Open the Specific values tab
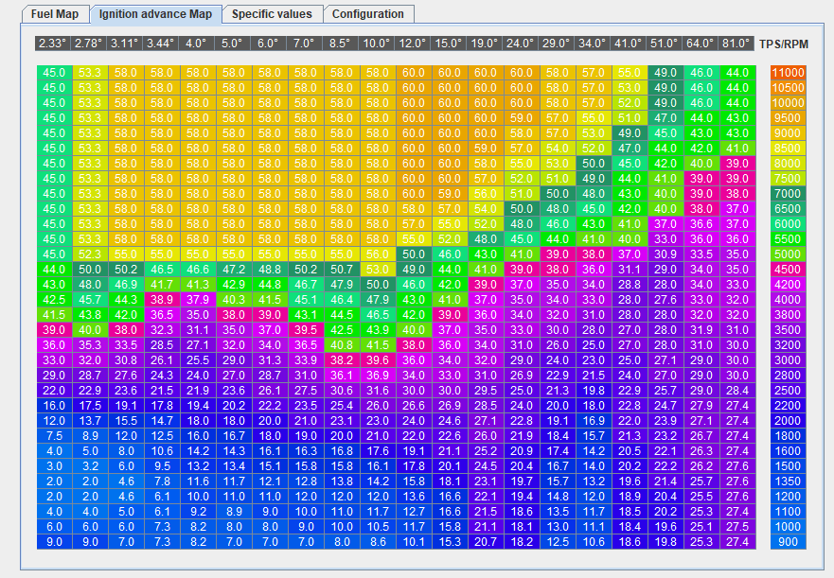 coord(272,14)
